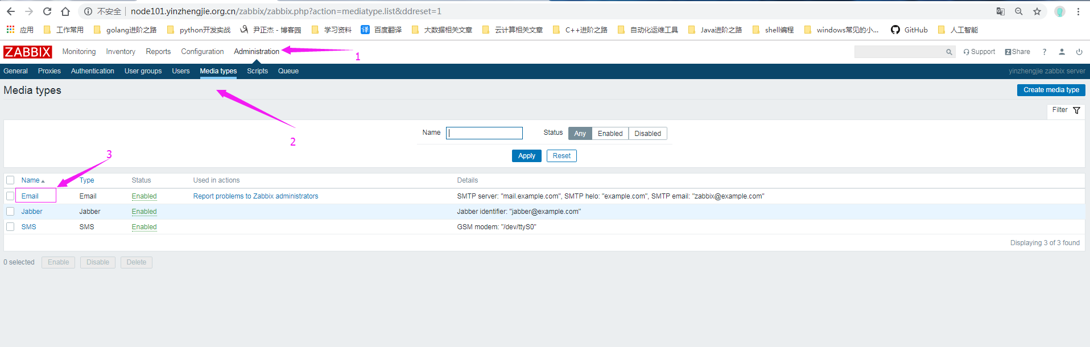Select the Disabled status filter option
Screen dimensions: 1090x347
tap(647, 134)
